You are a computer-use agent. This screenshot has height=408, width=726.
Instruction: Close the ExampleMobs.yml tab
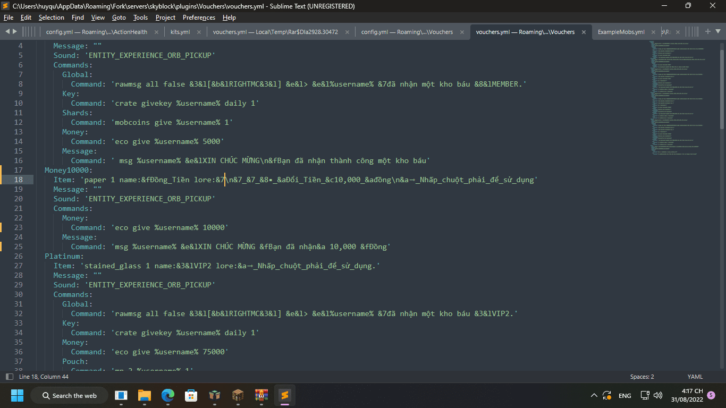point(654,32)
